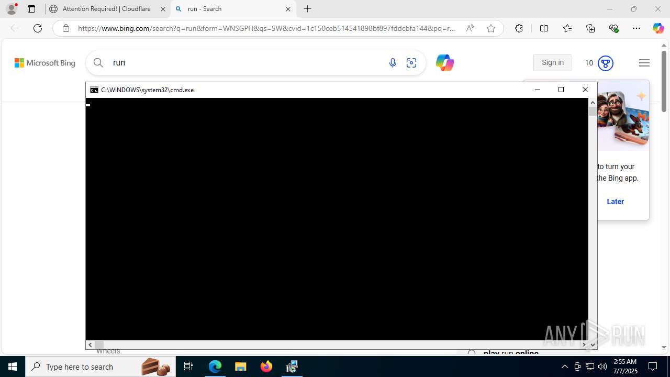View site information lock icon
The image size is (670, 377).
click(65, 28)
